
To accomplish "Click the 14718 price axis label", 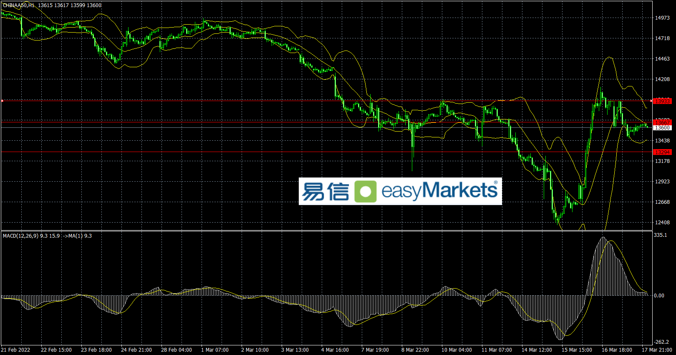I will tap(662, 38).
